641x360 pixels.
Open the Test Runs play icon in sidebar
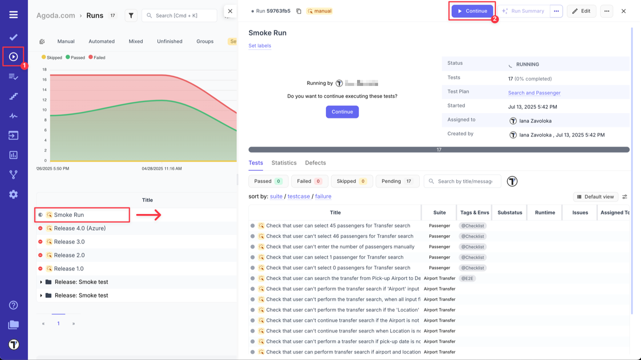[13, 56]
